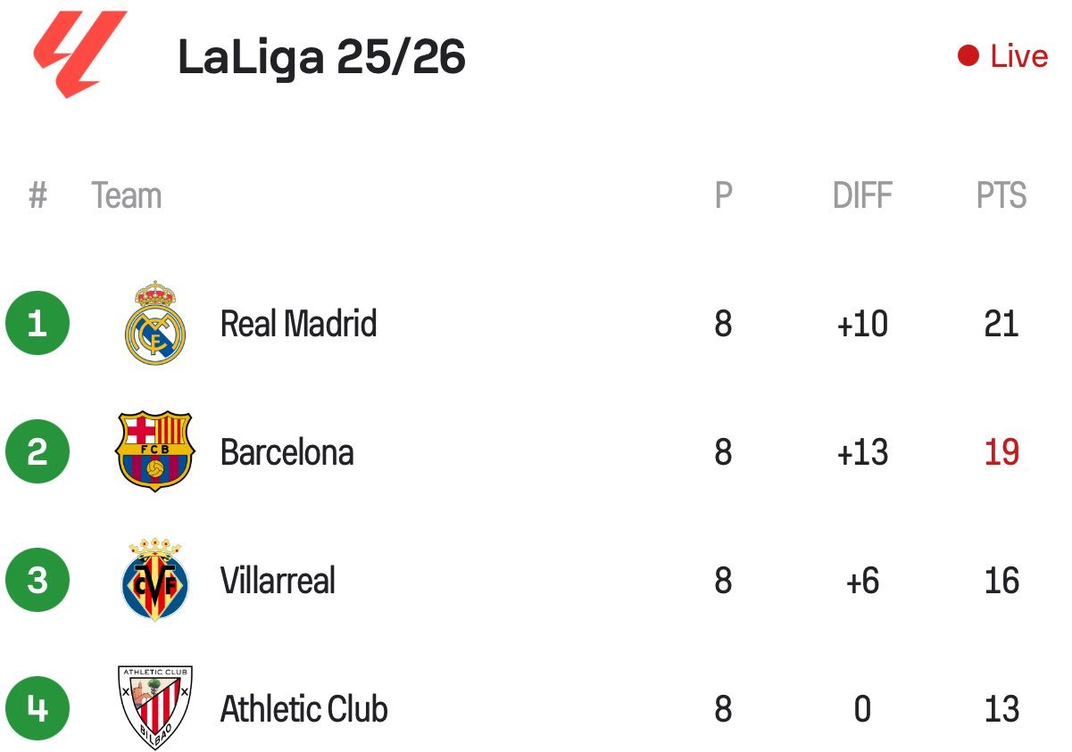
Task: Tap the Villarreal club crest
Action: (x=155, y=580)
